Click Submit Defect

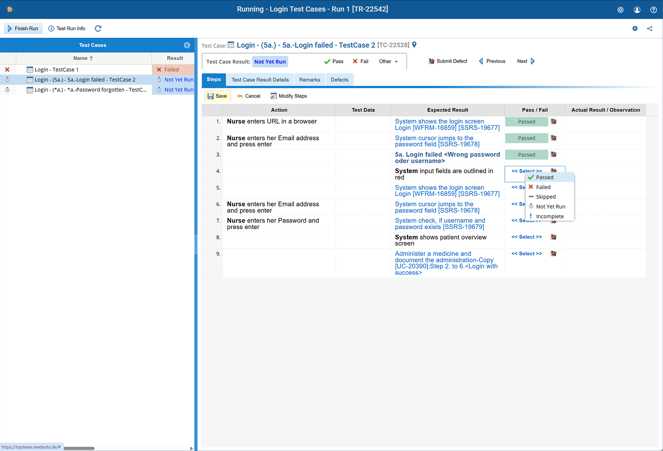click(x=448, y=61)
